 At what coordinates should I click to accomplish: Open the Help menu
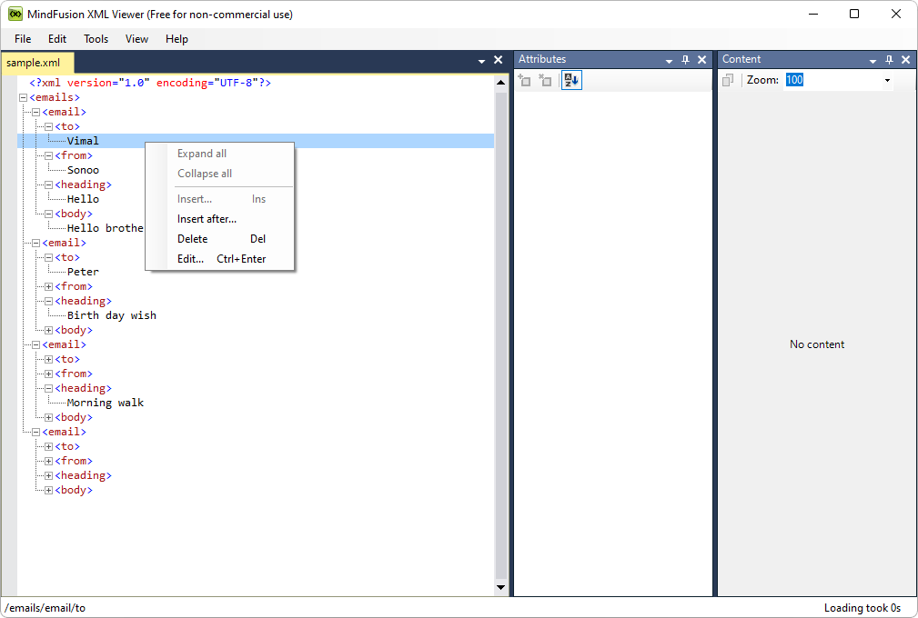coord(177,39)
